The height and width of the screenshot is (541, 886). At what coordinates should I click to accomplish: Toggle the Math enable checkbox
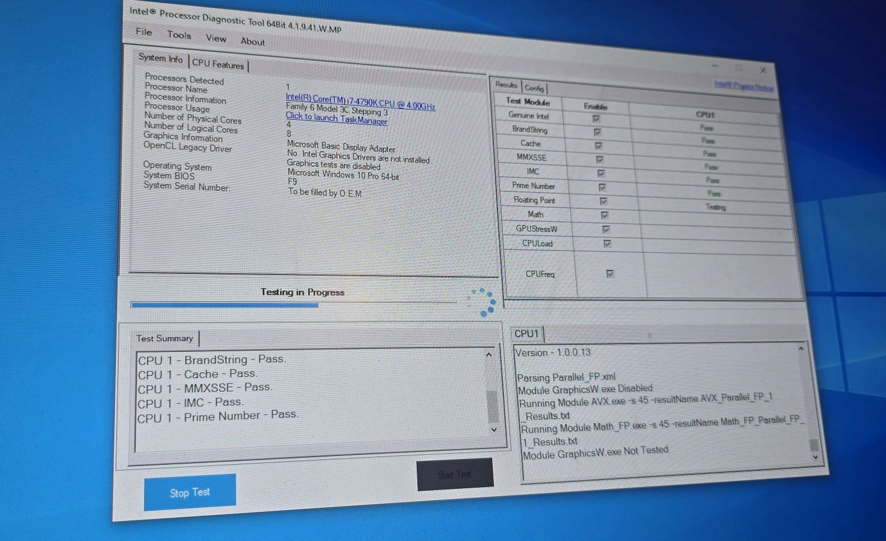point(605,215)
